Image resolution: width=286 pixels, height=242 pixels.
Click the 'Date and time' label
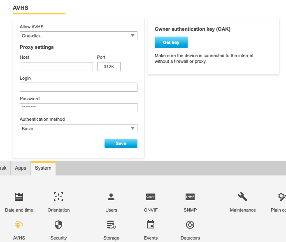coord(19,210)
